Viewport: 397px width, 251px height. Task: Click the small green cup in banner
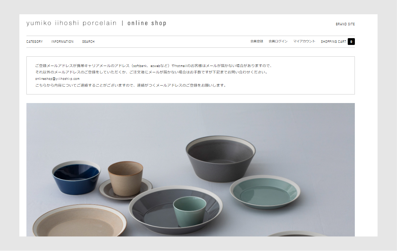(190, 211)
